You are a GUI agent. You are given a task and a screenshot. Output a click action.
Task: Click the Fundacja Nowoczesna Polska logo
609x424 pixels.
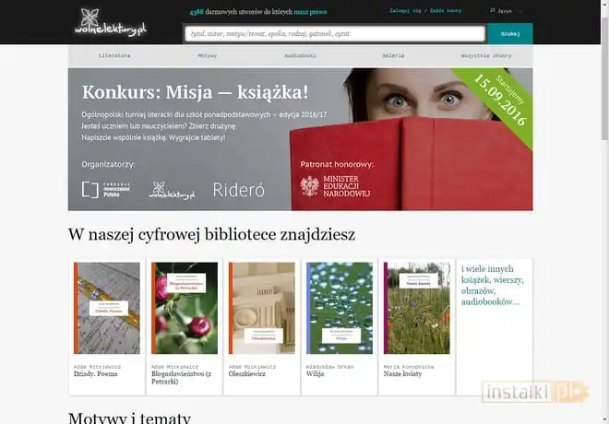(106, 190)
